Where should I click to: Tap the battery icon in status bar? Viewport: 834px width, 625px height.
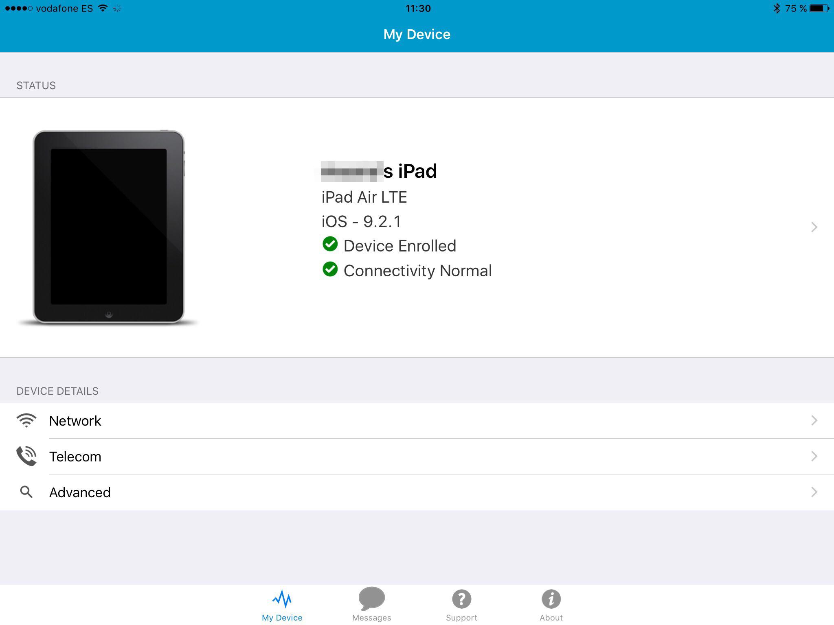820,8
